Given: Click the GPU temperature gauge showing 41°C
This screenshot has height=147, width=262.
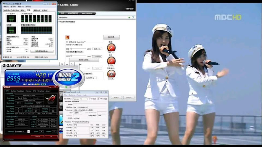Looking at the screenshot, I should [x=111, y=48].
